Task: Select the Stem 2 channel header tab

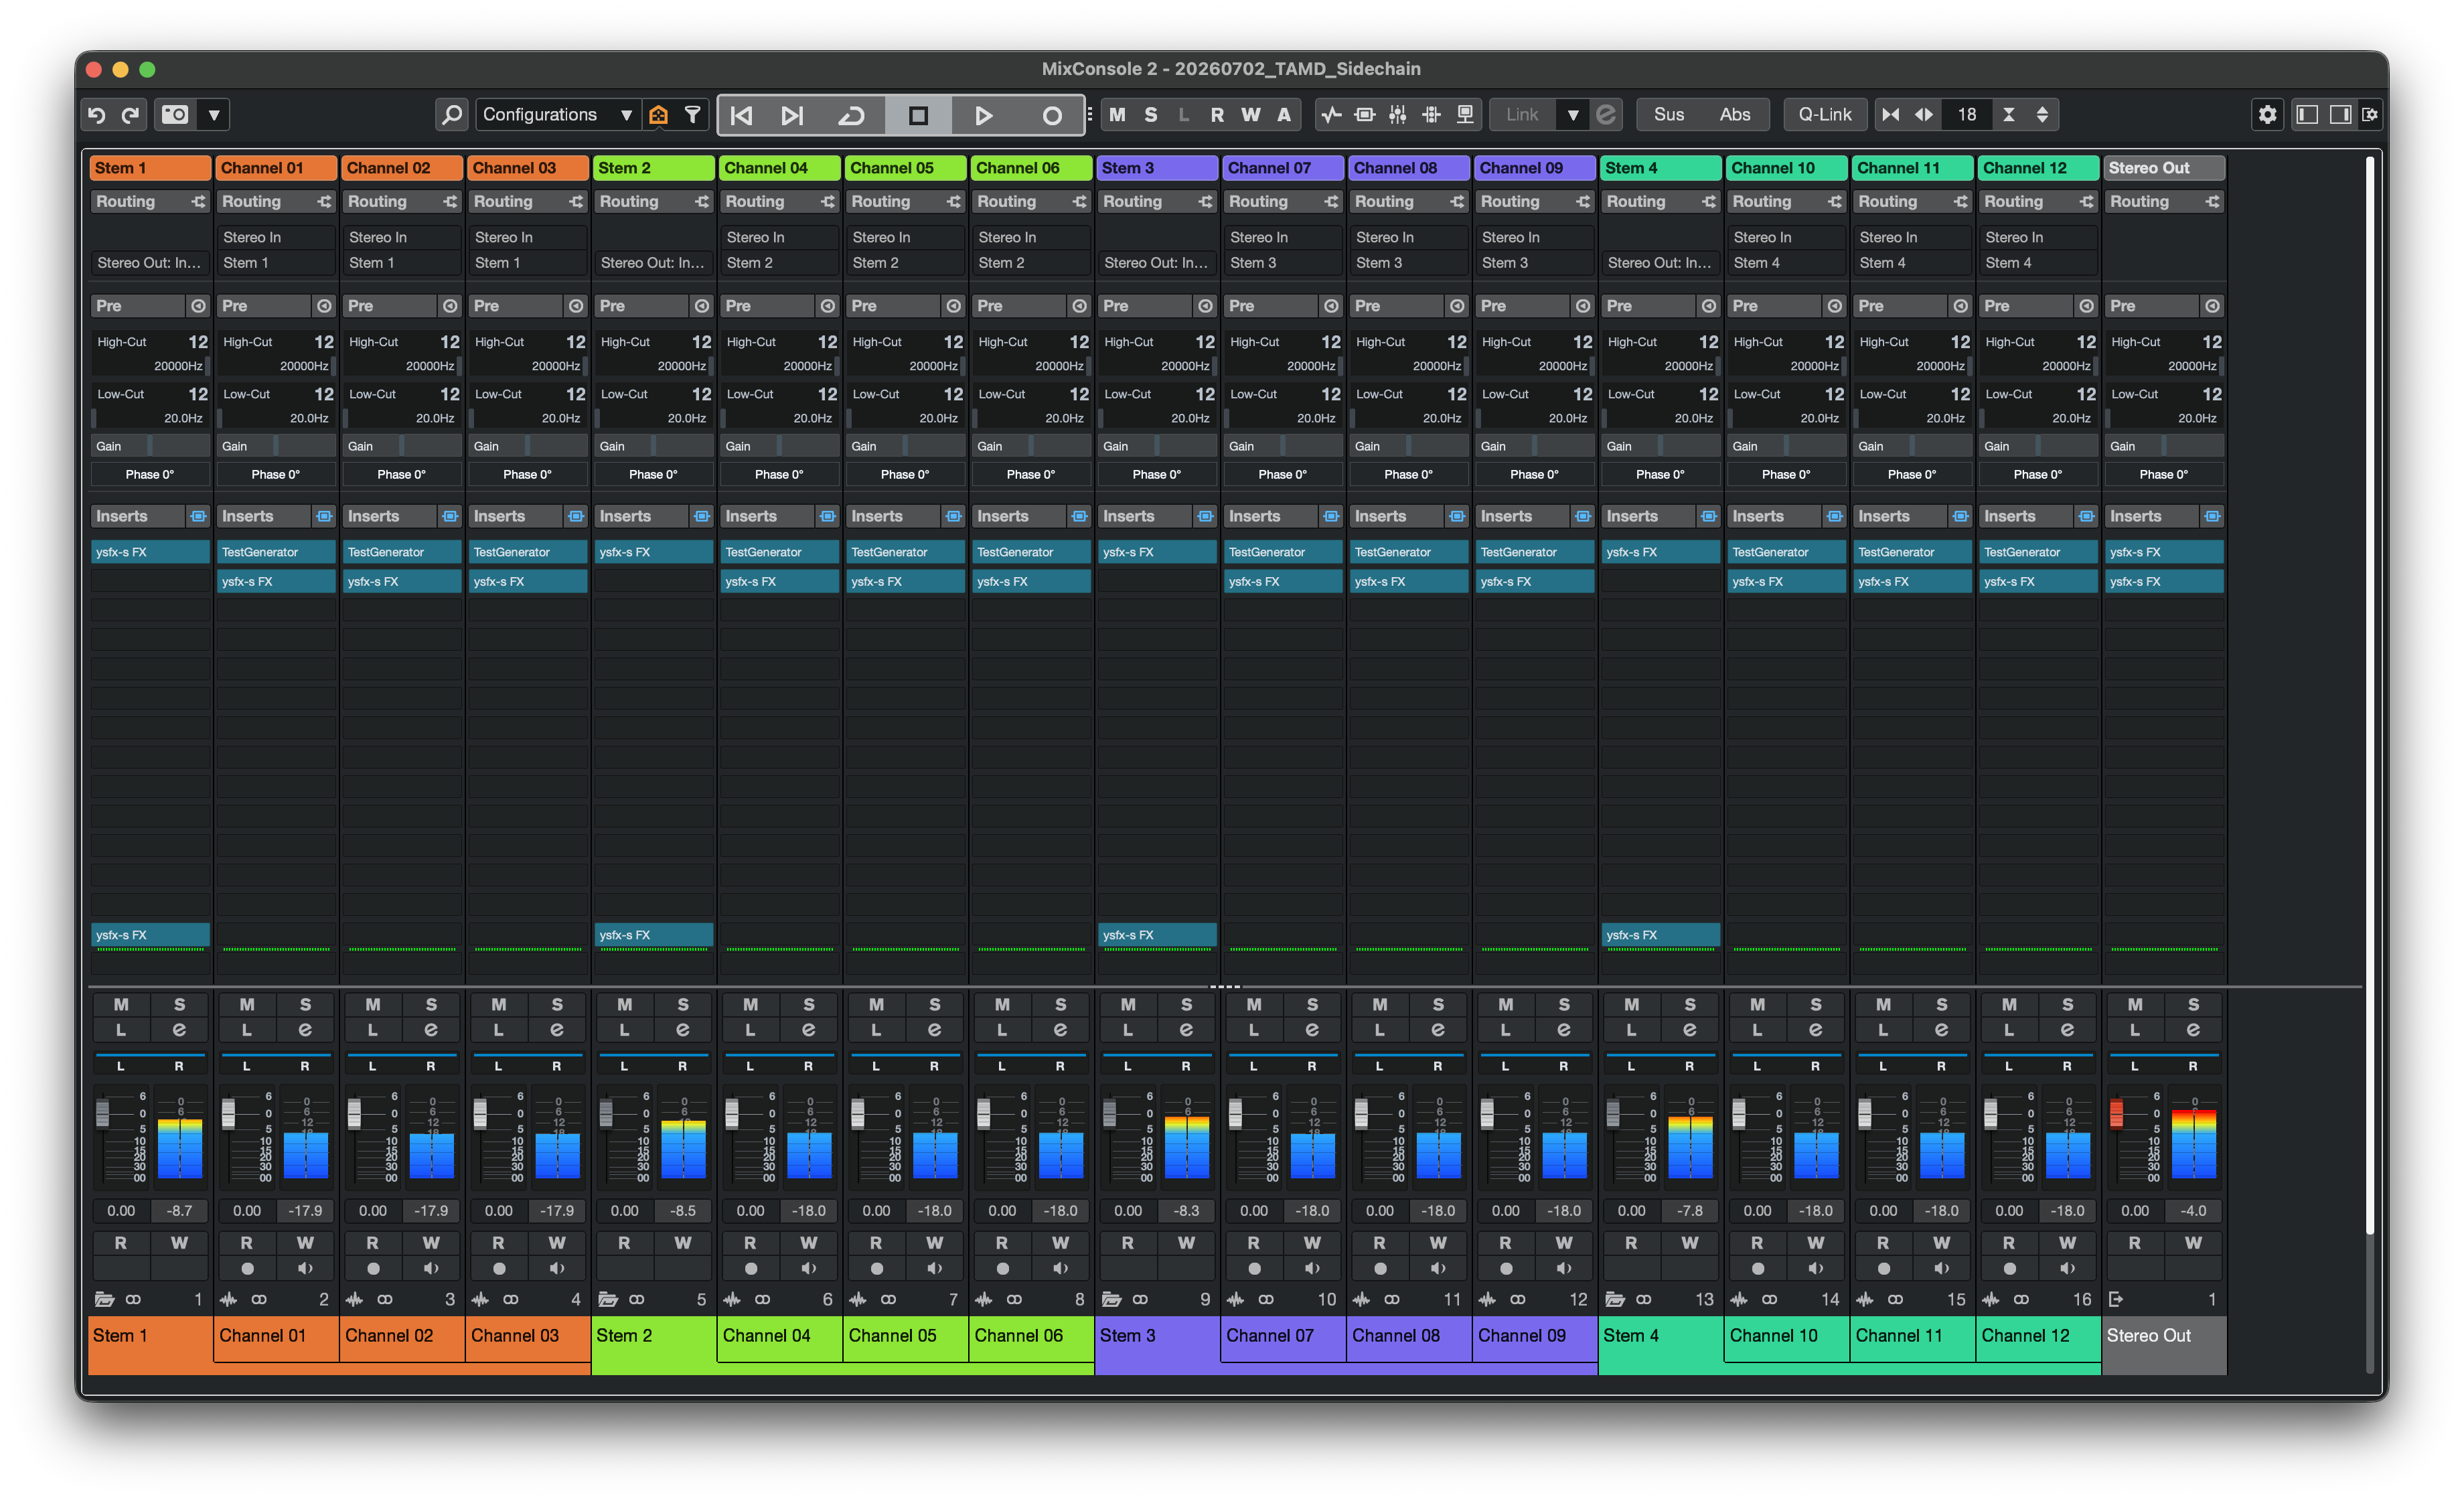Action: tap(654, 168)
